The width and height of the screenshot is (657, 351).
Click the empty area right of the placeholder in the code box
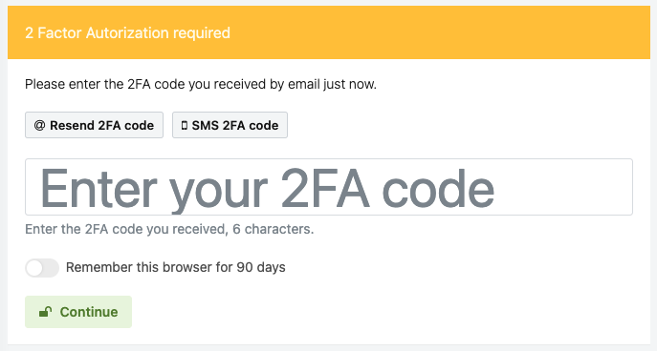point(563,187)
